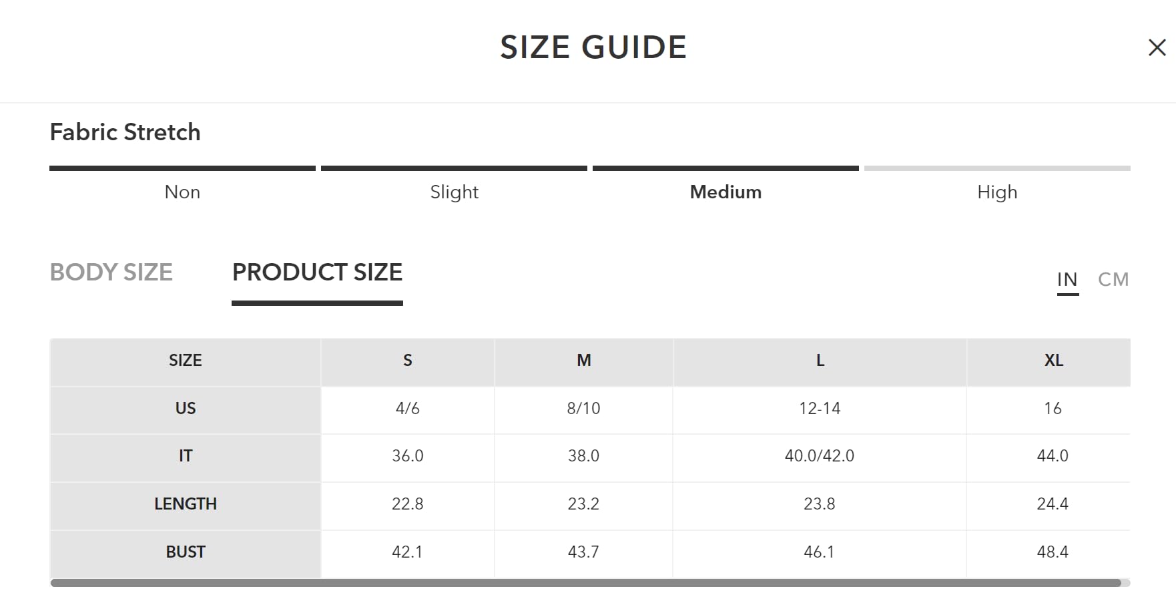
Task: Switch to the BODY SIZE tab
Action: click(x=111, y=272)
